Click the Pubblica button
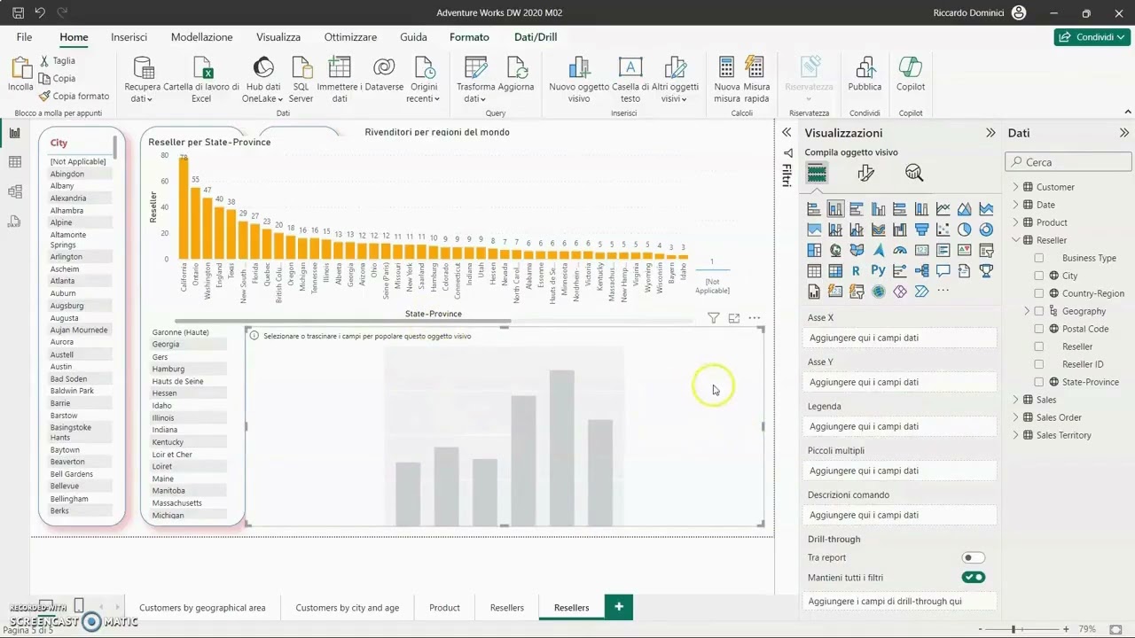The image size is (1135, 638). click(865, 75)
